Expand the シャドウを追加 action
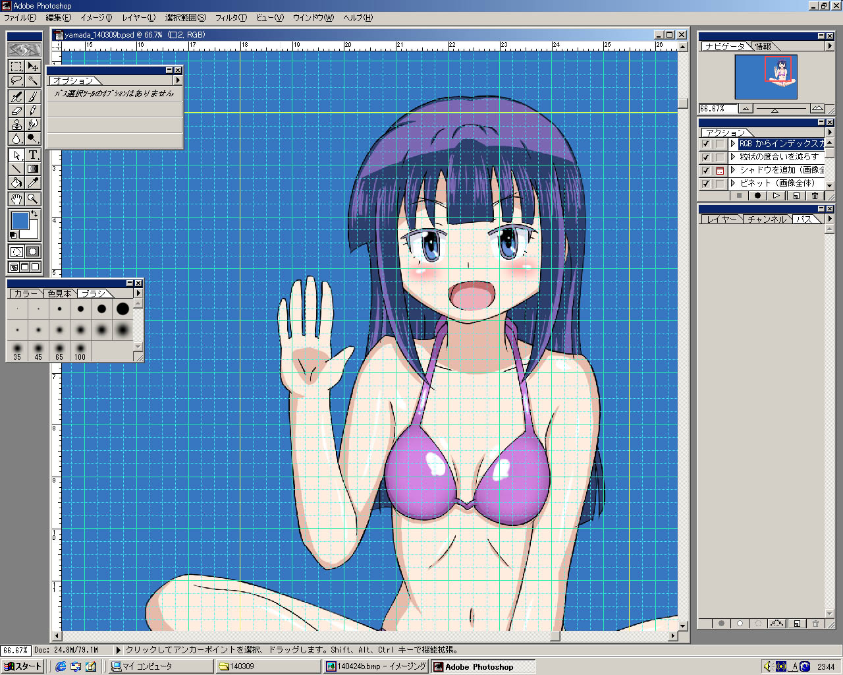The image size is (843, 675). pyautogui.click(x=733, y=170)
